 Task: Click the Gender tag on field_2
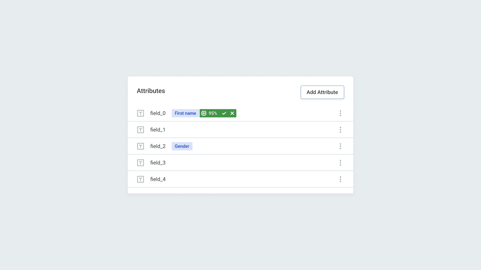click(182, 146)
